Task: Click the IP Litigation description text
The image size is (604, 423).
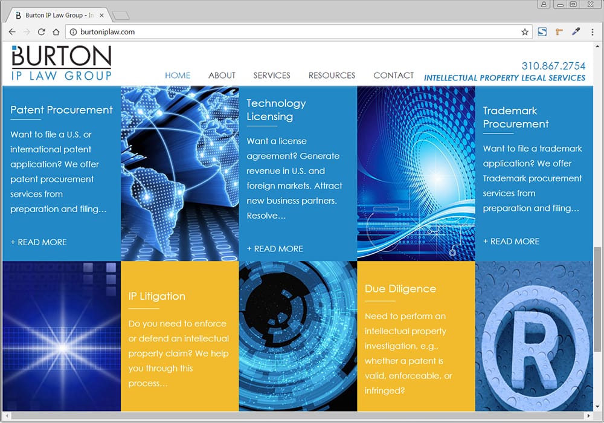Action: [178, 354]
